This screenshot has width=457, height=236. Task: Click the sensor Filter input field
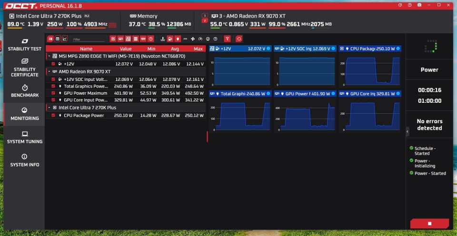(x=89, y=39)
